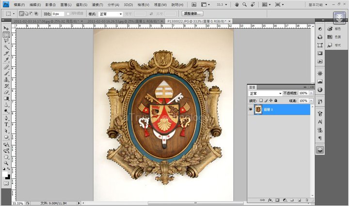This screenshot has height=206, width=349.
Task: Switch to 2011-02-03 16.17.06.jpg tab
Action: pyautogui.click(x=46, y=21)
